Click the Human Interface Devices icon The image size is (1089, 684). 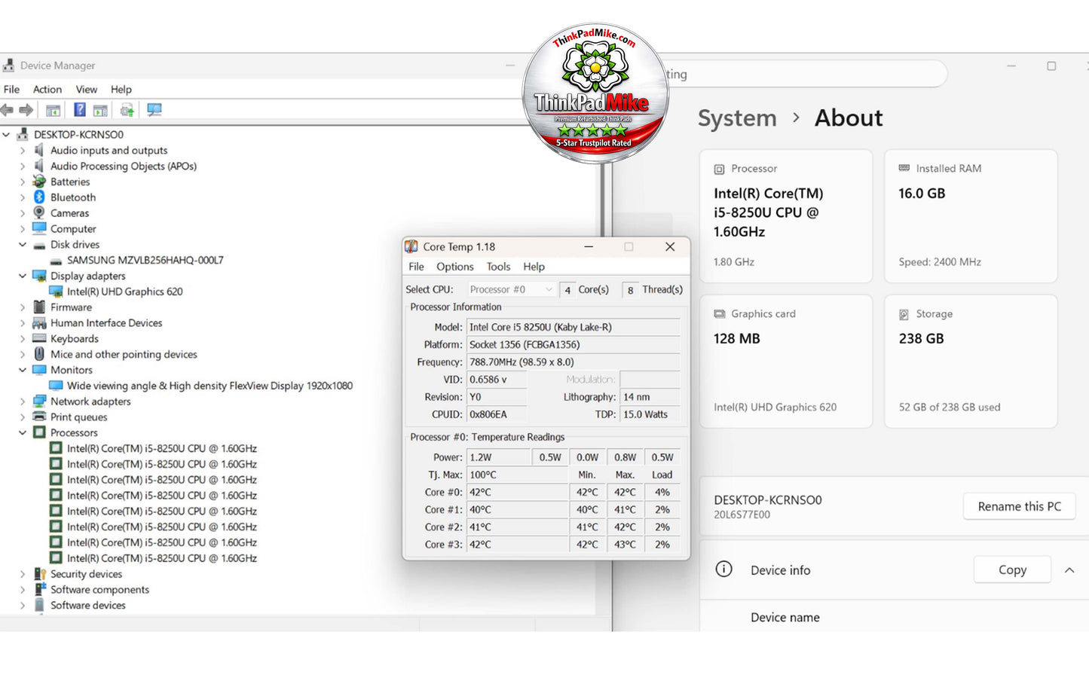39,323
